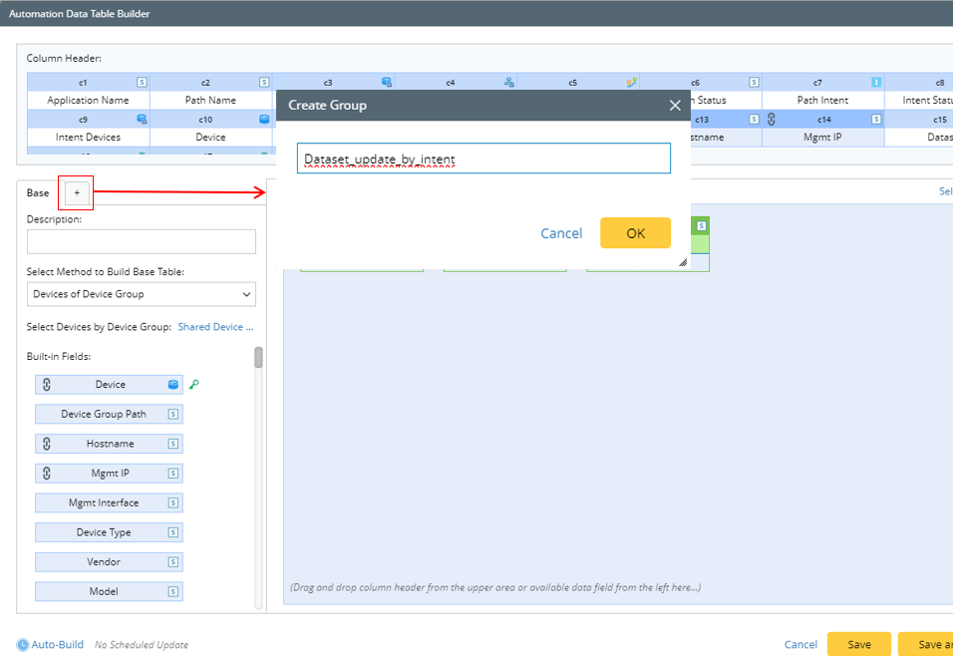This screenshot has width=953, height=656.
Task: Click the path icon on column c5
Action: pyautogui.click(x=632, y=82)
